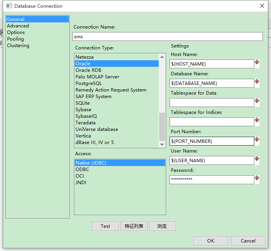Click scroll down arrow in Connection Type list
This screenshot has height=251, width=271.
(x=162, y=144)
